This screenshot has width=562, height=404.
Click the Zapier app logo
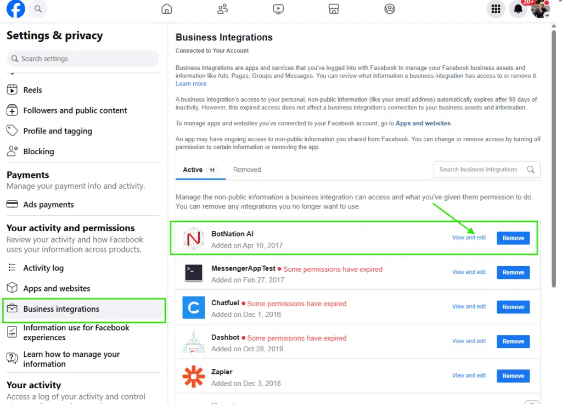pyautogui.click(x=194, y=376)
